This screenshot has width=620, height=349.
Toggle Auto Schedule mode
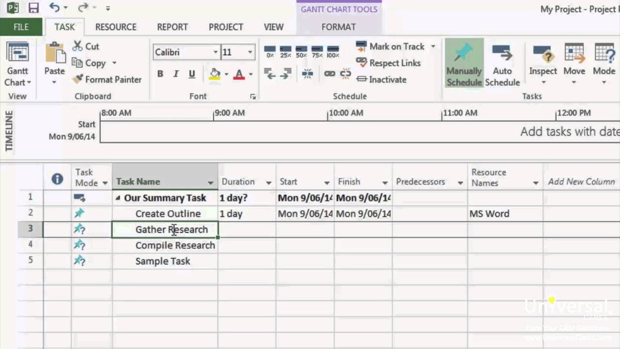point(502,64)
